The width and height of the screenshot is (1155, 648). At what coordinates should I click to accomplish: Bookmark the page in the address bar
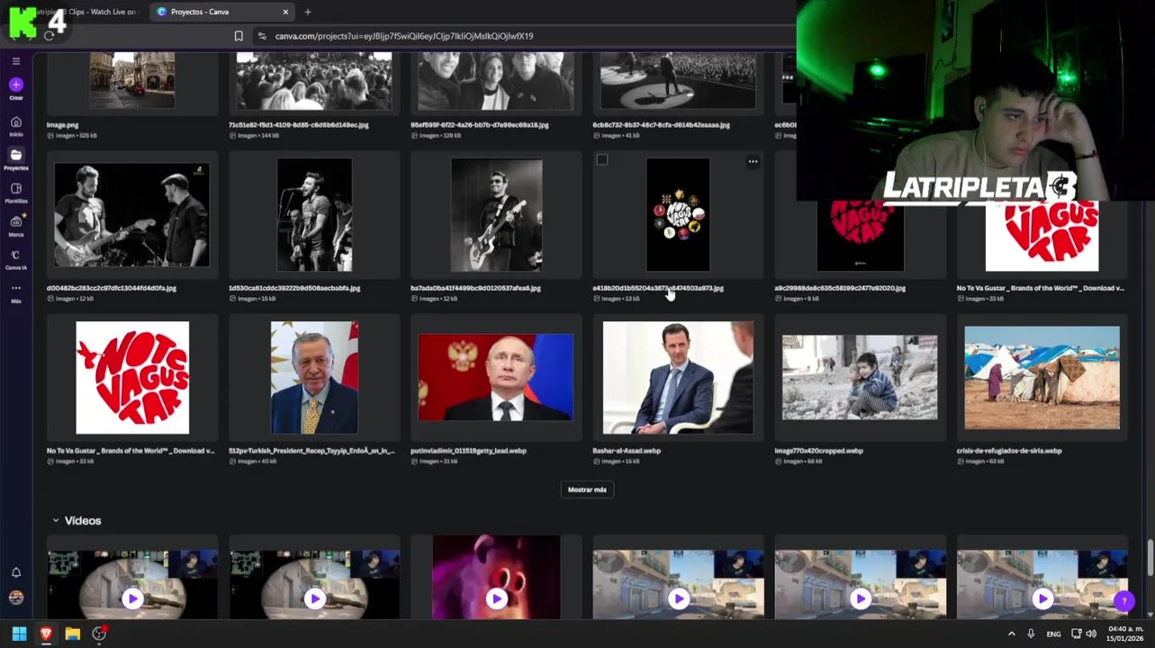(x=239, y=36)
